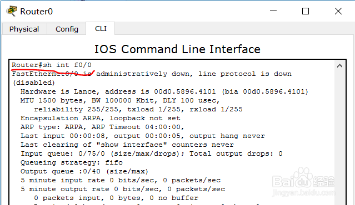Image resolution: width=355 pixels, height=205 pixels.
Task: Click the 'administratively down' status text
Action: coord(144,74)
